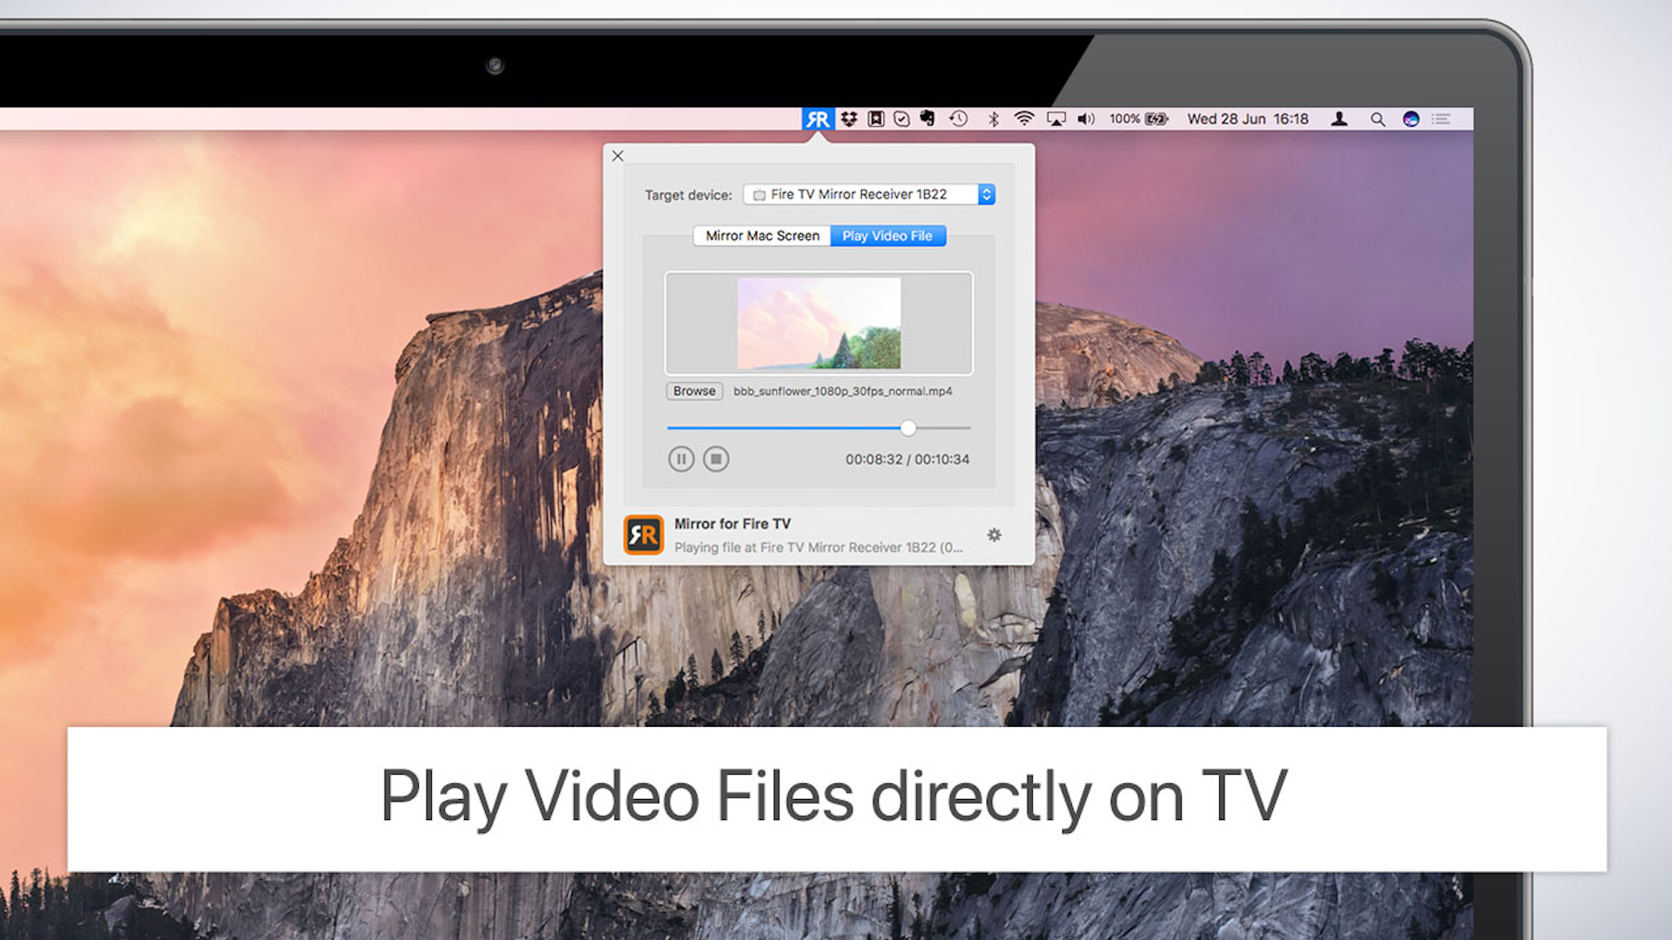
Task: Pause the playing video
Action: point(681,459)
